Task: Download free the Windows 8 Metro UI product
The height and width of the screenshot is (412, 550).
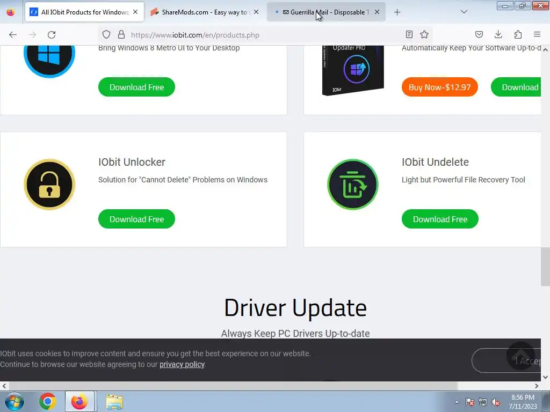Action: pos(136,87)
